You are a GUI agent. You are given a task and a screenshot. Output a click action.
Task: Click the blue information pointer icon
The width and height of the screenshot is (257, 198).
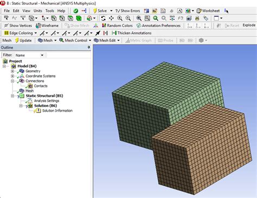[x=226, y=11]
